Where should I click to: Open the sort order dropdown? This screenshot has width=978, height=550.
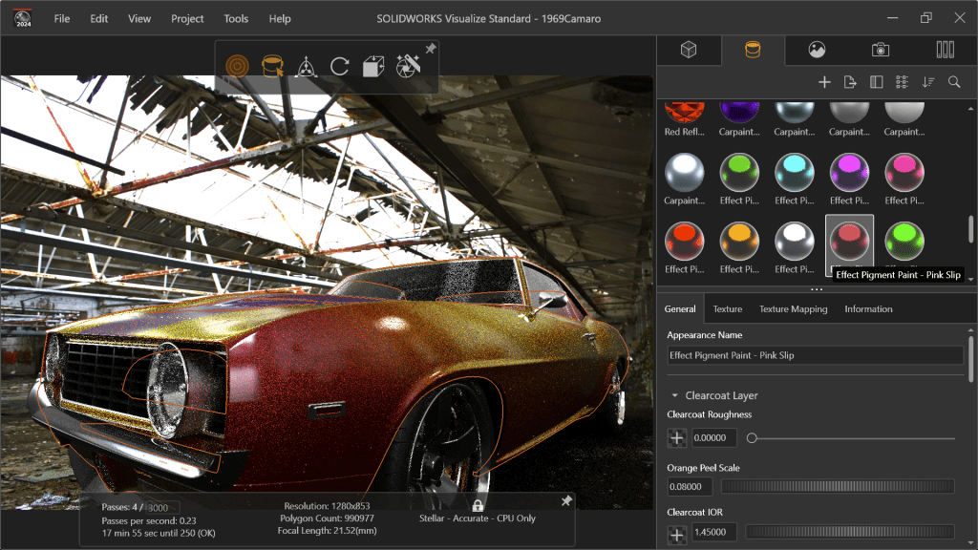click(928, 82)
